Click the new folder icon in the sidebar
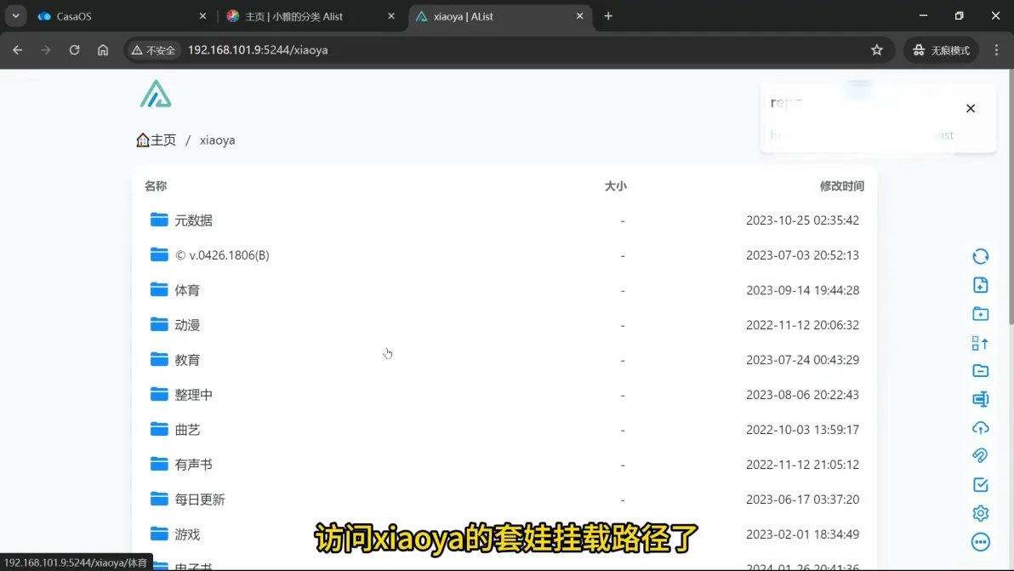The width and height of the screenshot is (1014, 571). click(980, 314)
